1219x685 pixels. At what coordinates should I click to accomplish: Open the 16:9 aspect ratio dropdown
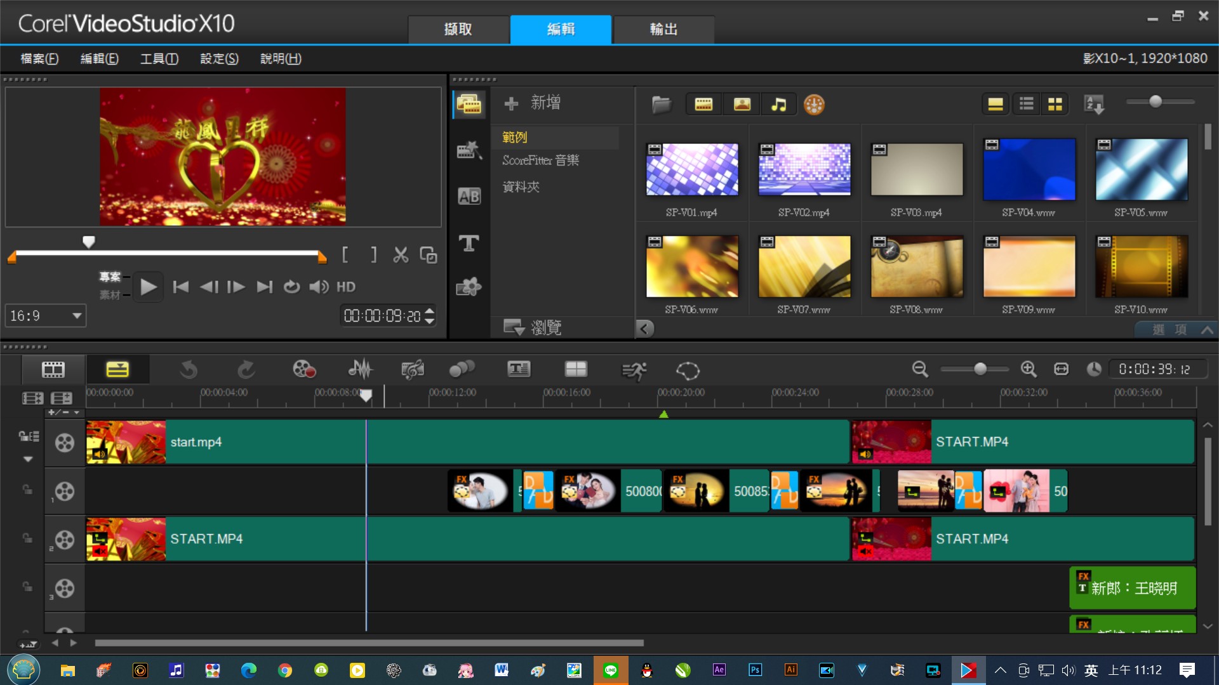tap(46, 316)
